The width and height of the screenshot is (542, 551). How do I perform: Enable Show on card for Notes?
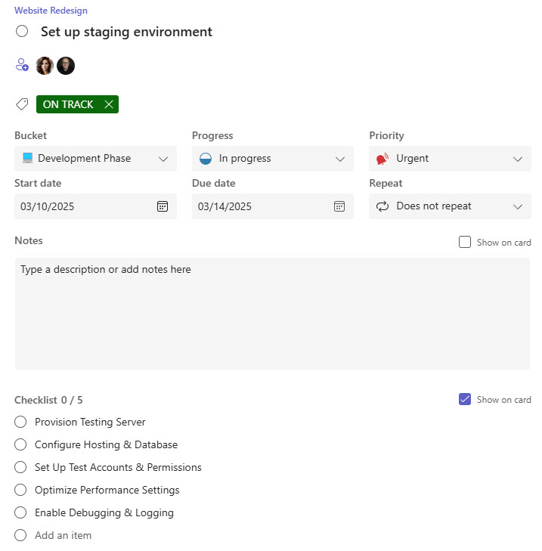[465, 243]
